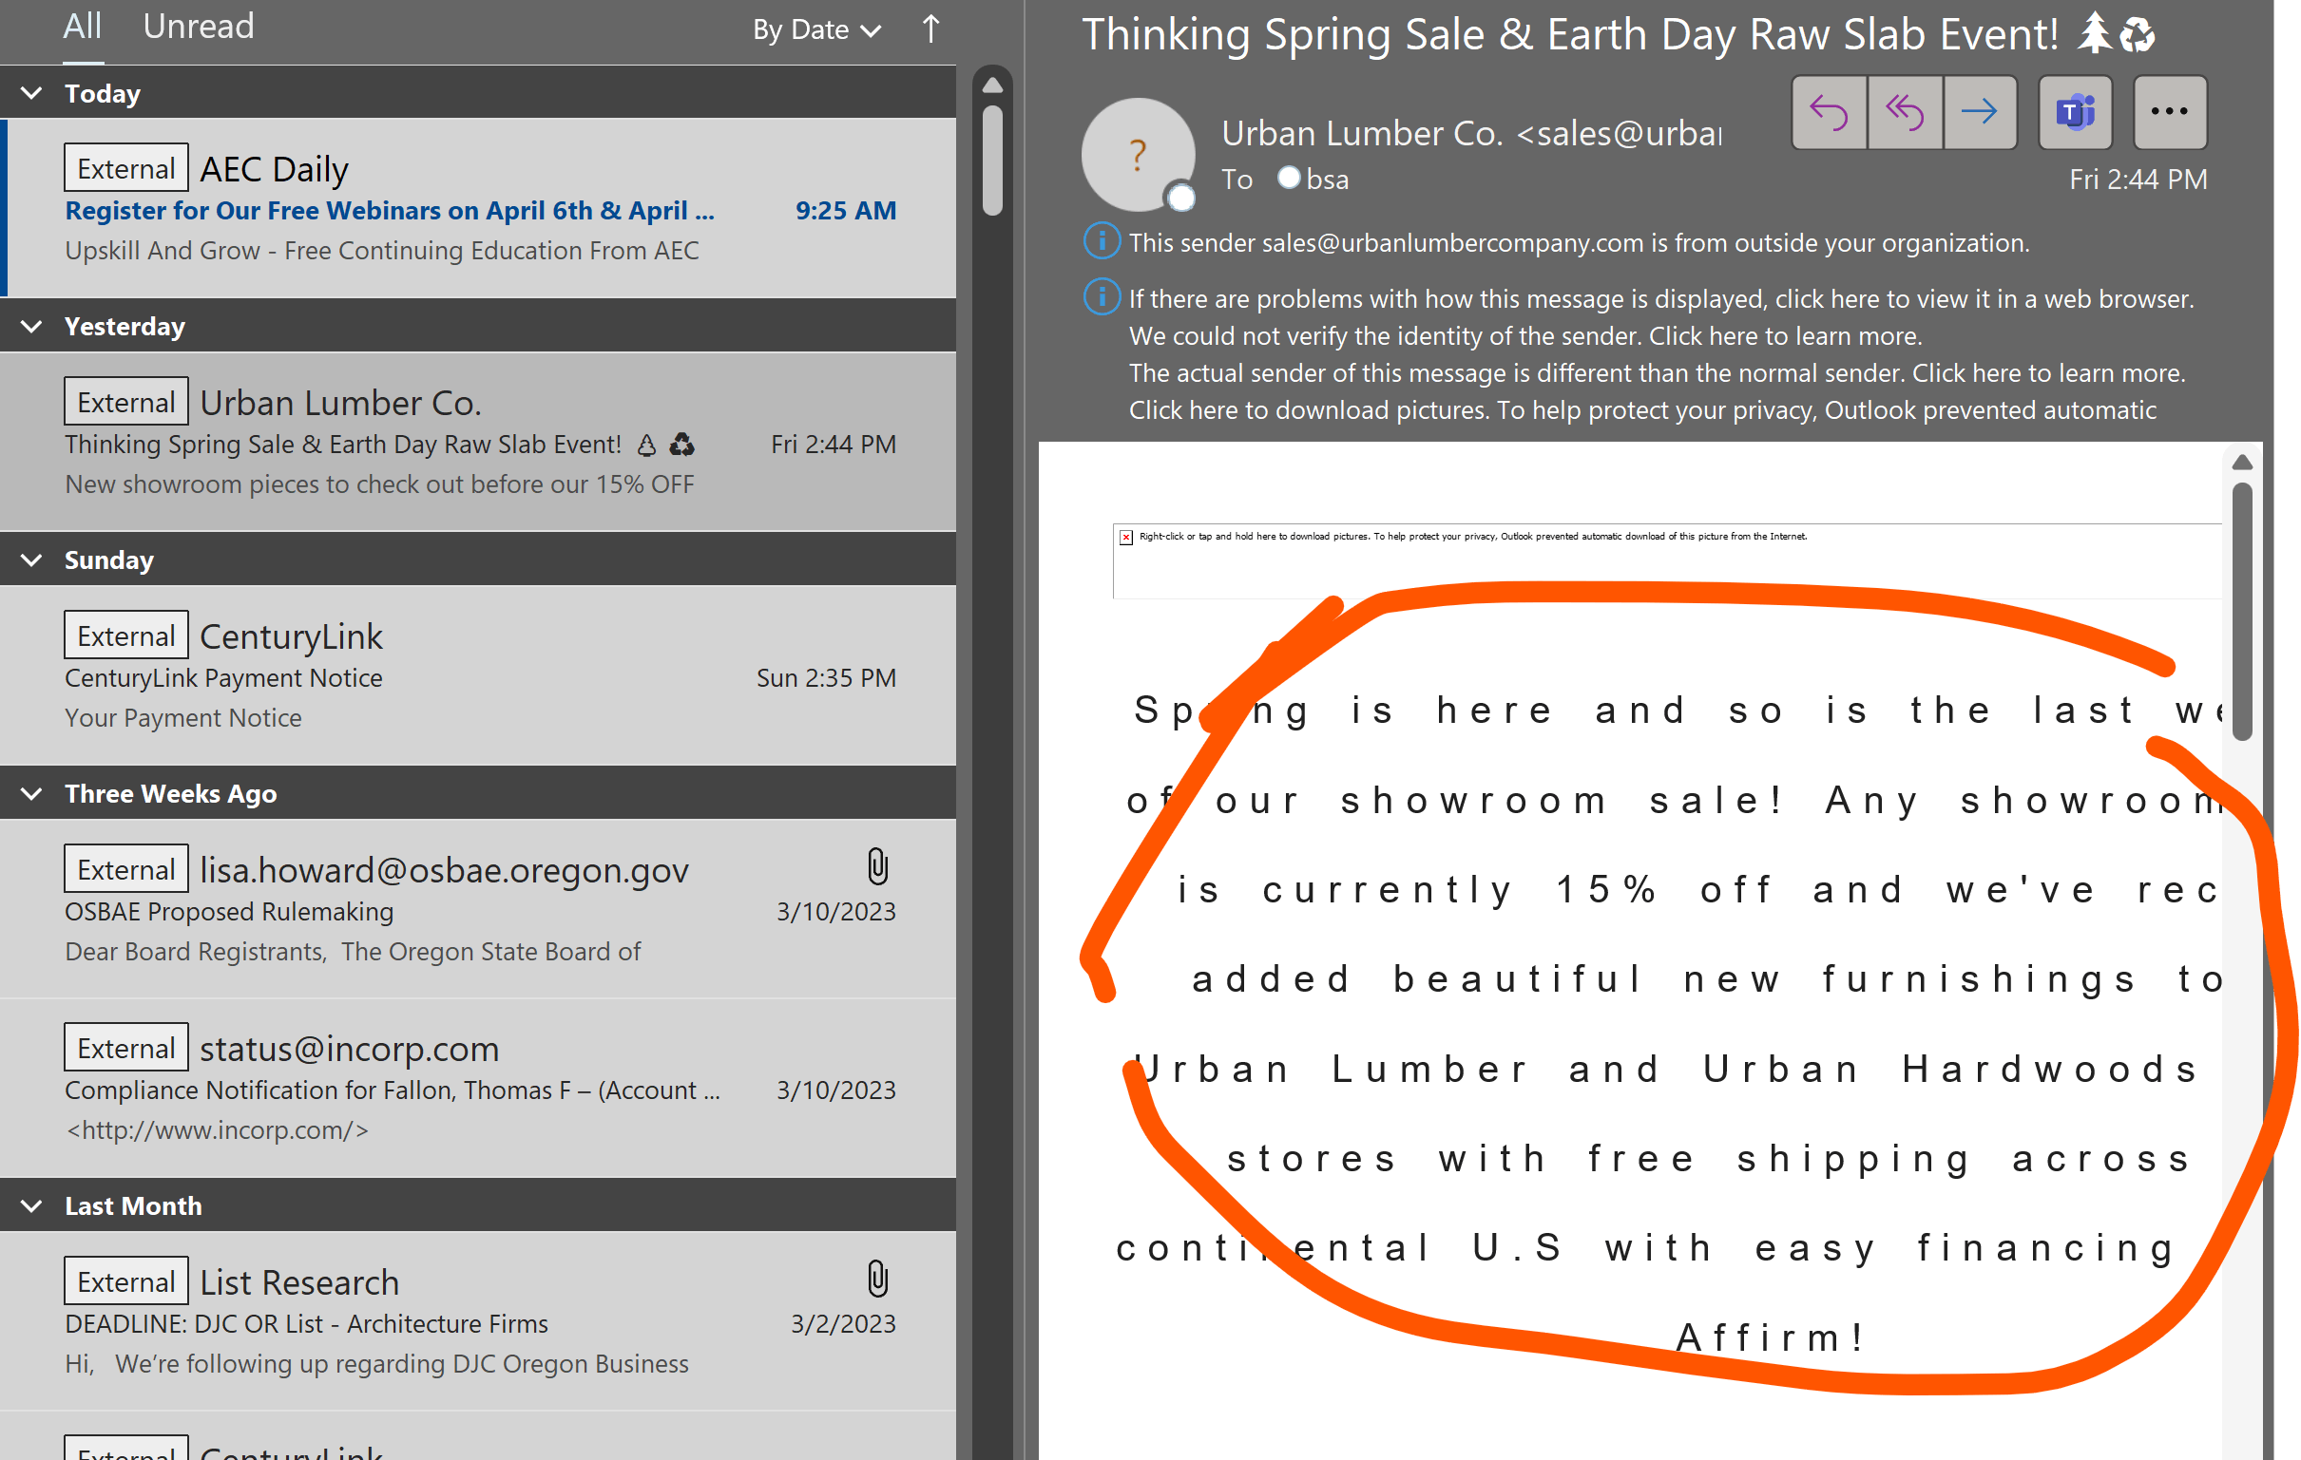2301x1460 pixels.
Task: Collapse the Today group
Action: click(x=31, y=93)
